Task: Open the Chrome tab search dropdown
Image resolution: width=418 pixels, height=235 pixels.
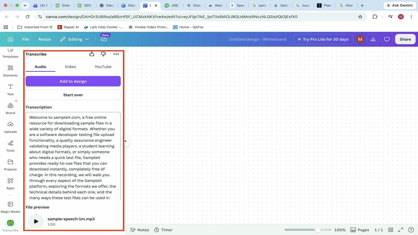Action: click(25, 5)
